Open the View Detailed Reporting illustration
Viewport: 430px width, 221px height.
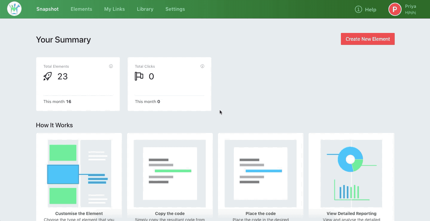(351, 173)
